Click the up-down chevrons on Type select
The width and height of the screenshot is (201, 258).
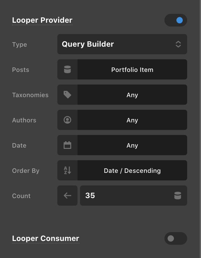pyautogui.click(x=178, y=44)
